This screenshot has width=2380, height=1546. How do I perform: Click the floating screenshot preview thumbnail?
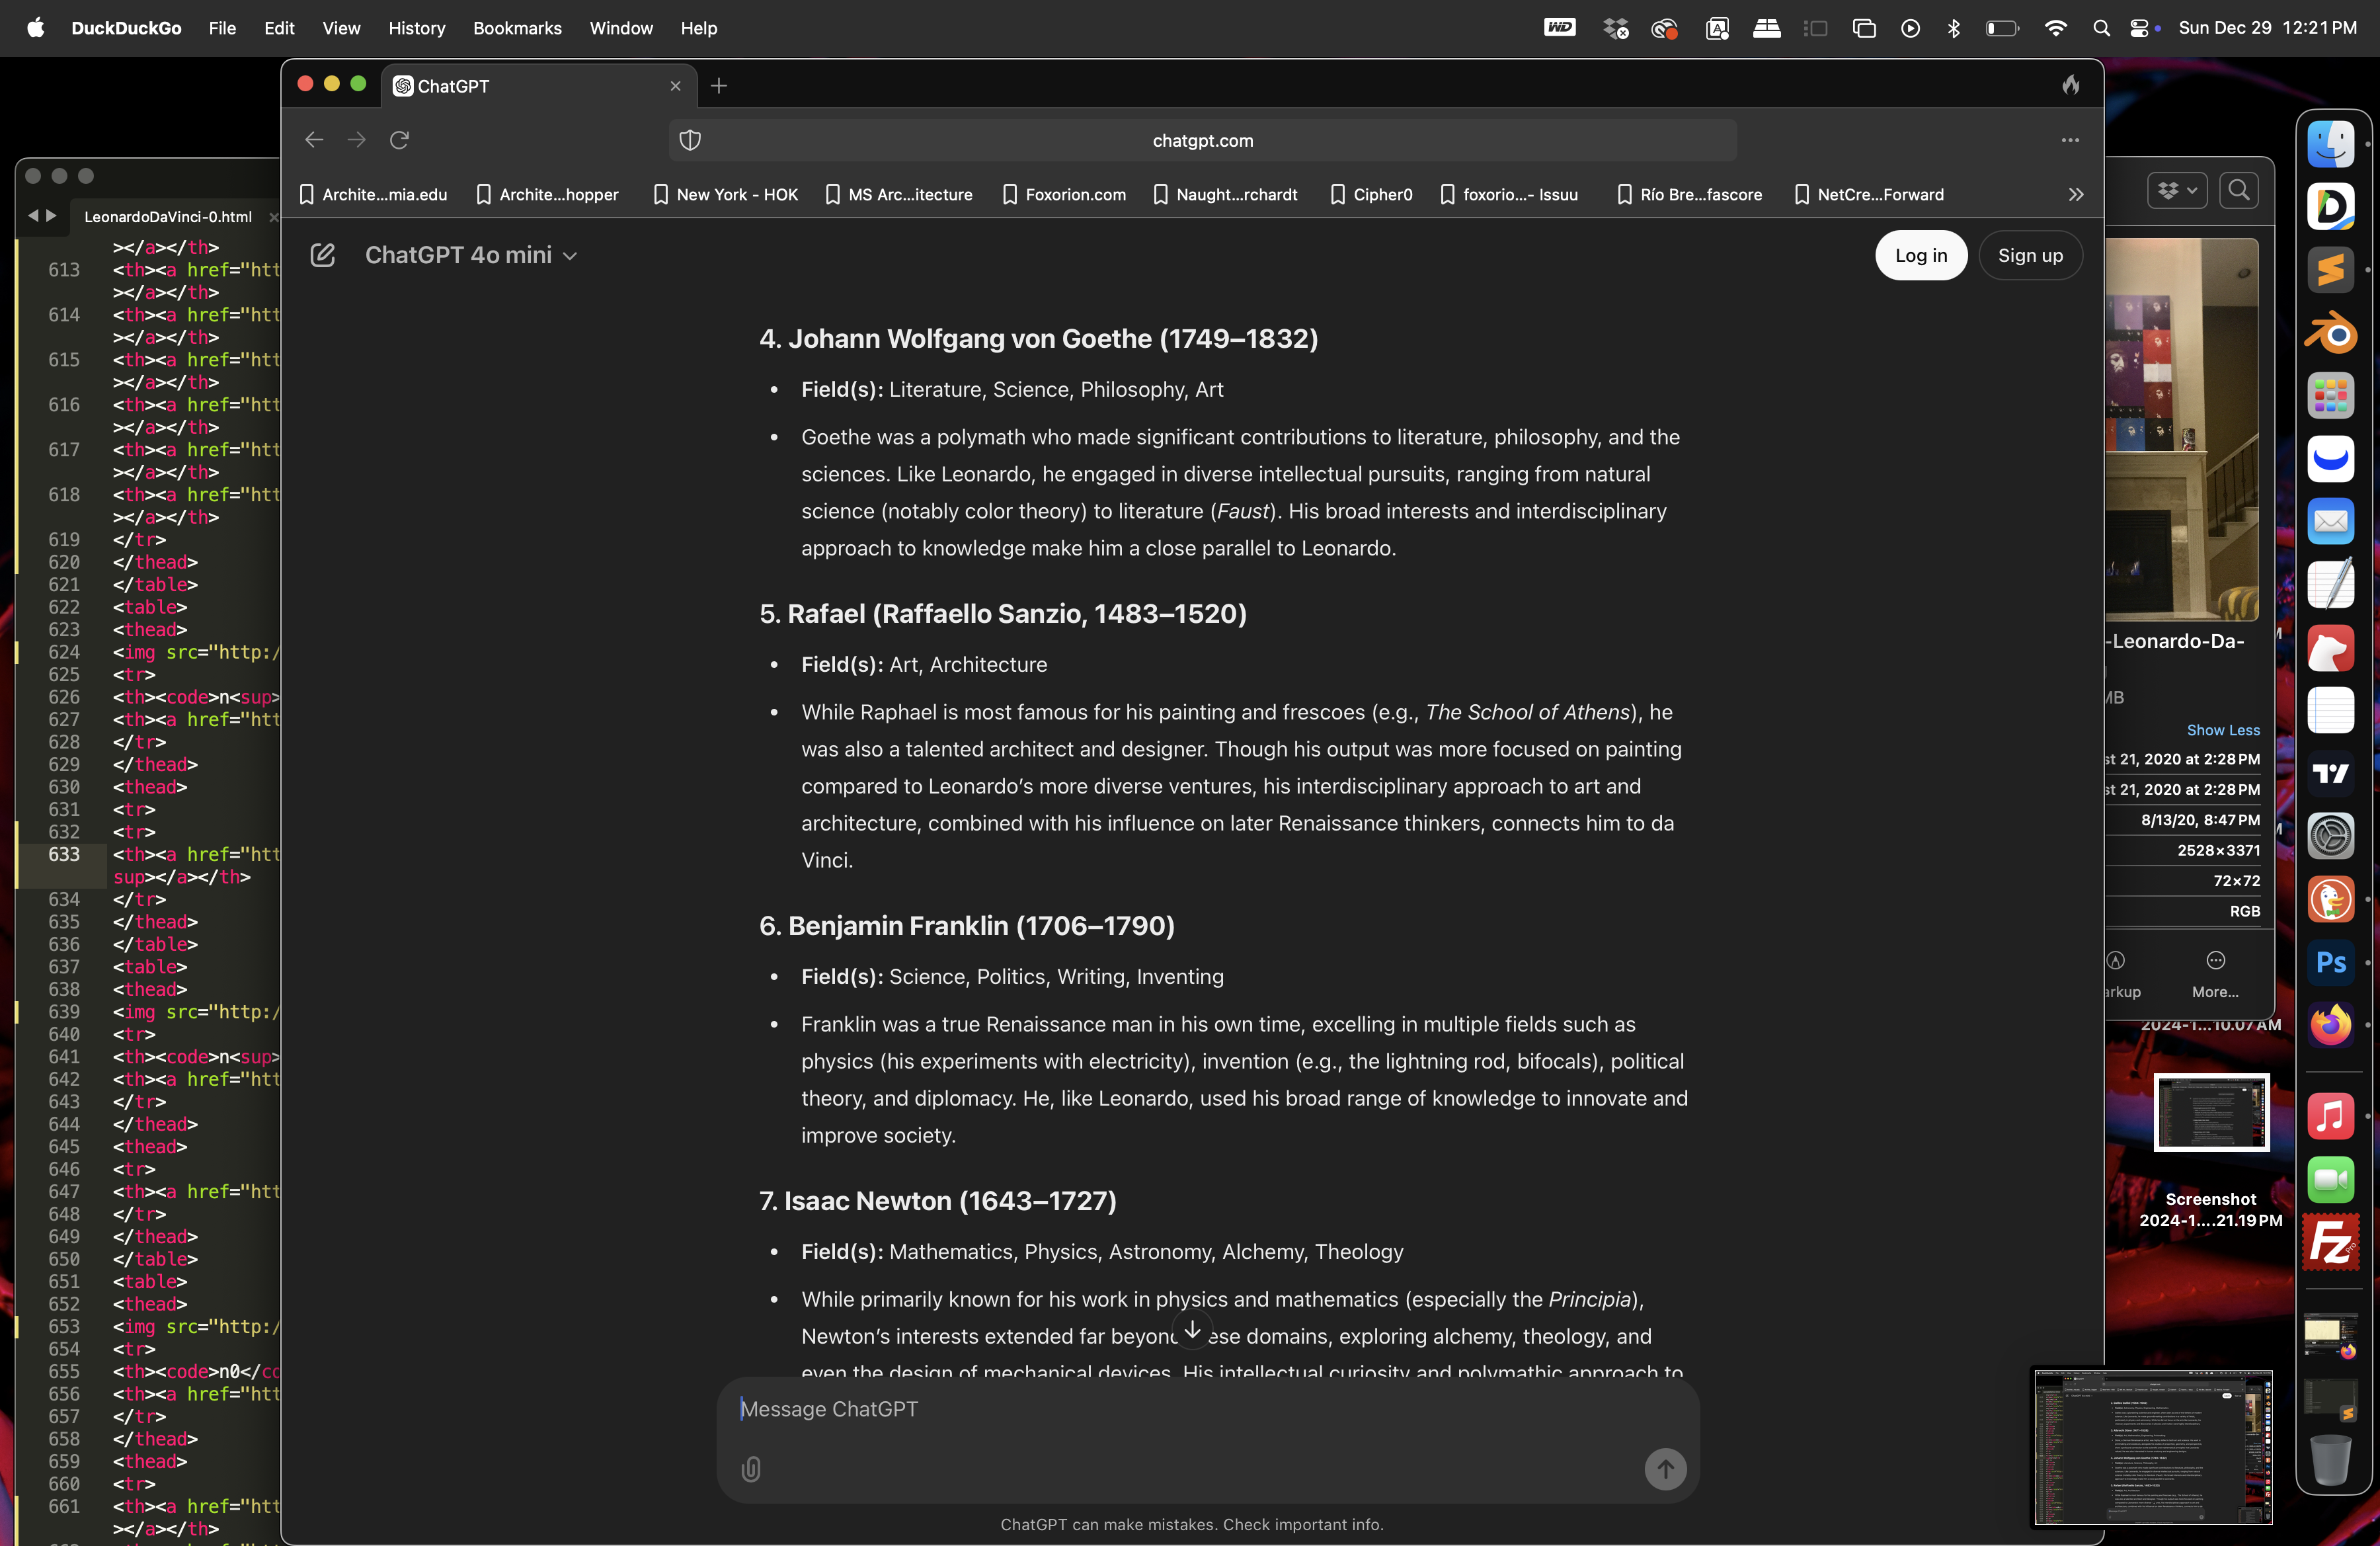pyautogui.click(x=2153, y=1446)
